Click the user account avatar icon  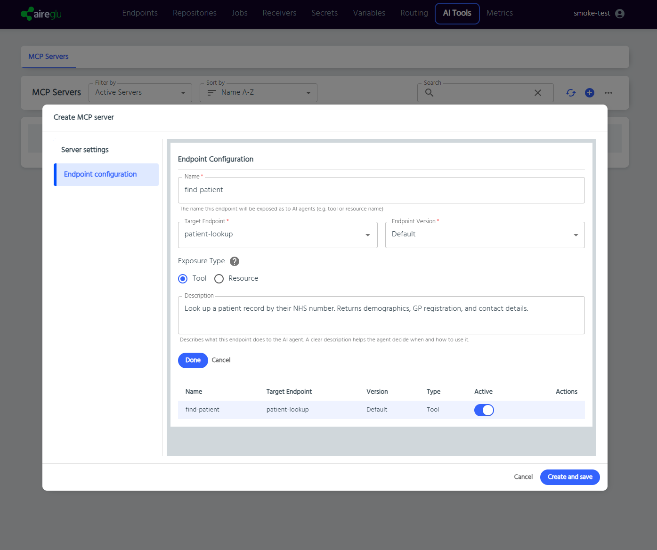(x=620, y=14)
